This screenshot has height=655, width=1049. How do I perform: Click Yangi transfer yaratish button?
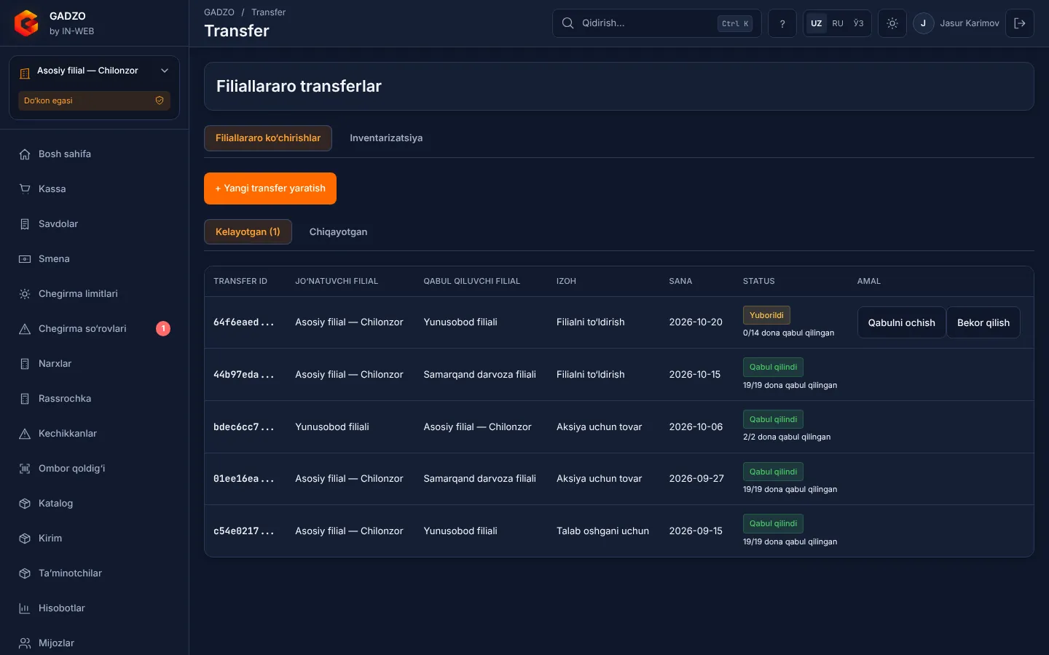pos(270,188)
